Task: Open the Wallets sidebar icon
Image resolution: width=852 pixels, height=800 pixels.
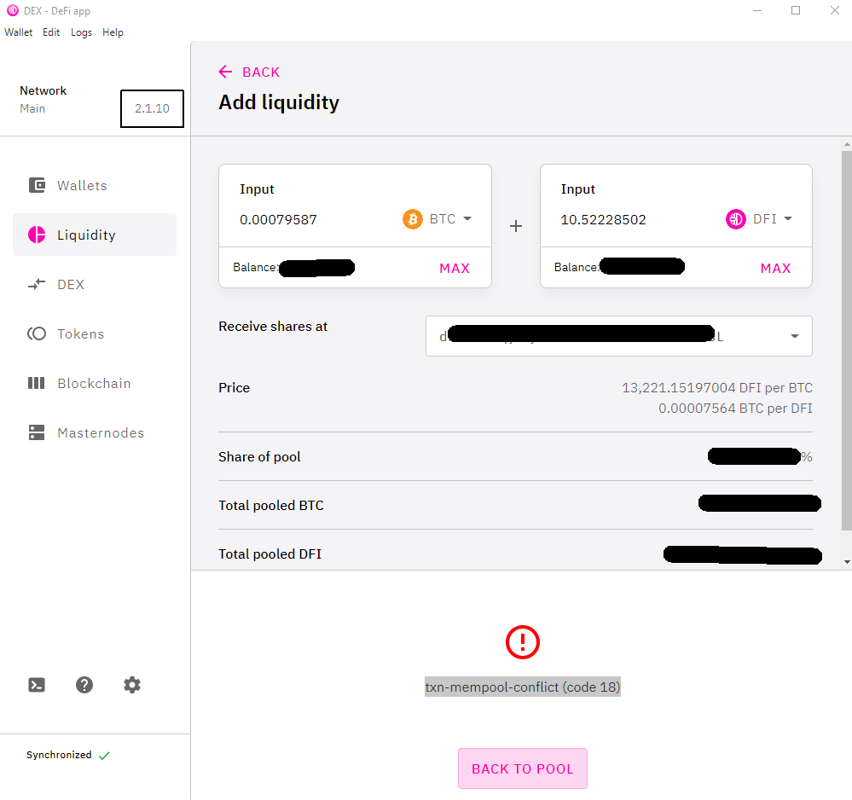Action: [37, 185]
